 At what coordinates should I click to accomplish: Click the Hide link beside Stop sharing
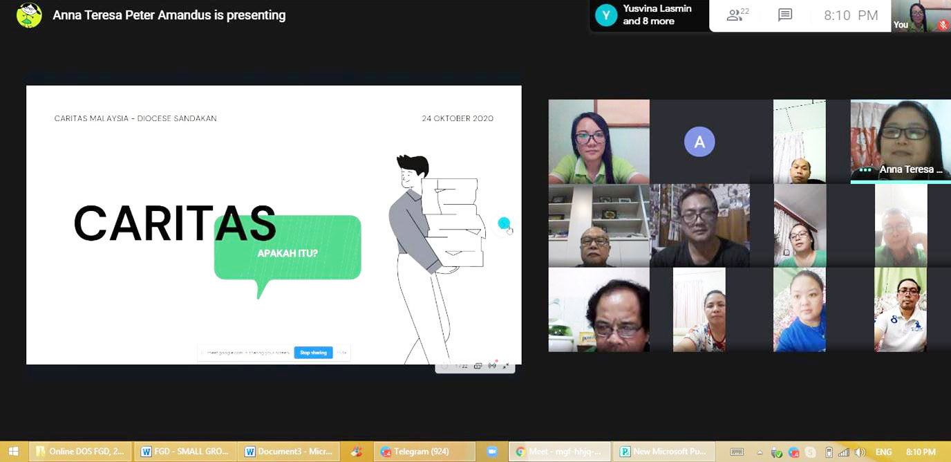(x=341, y=353)
